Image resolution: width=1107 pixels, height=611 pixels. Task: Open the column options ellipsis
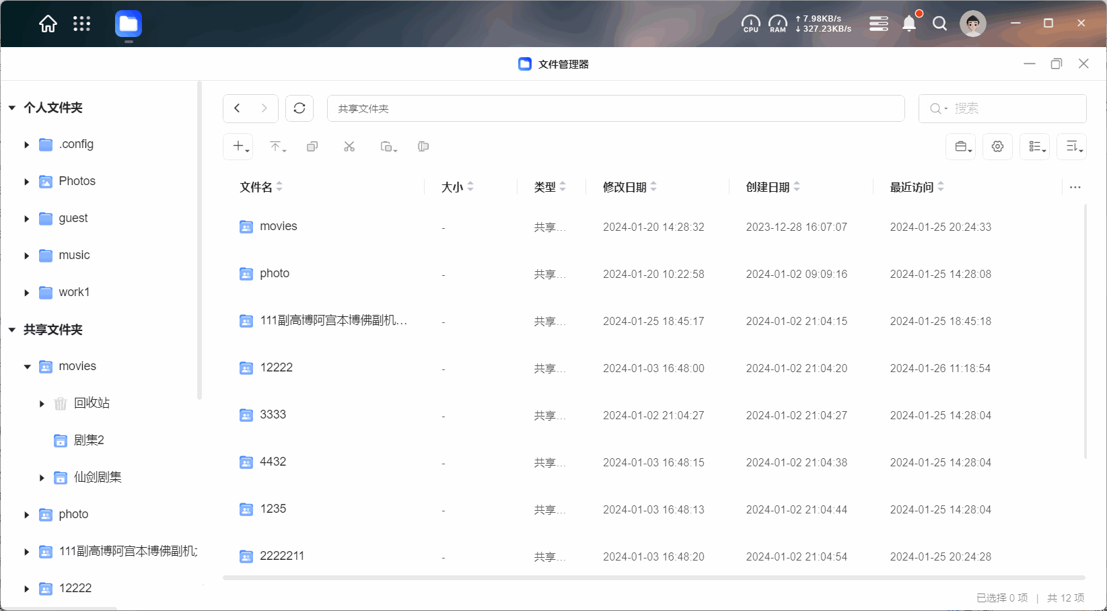click(1075, 187)
